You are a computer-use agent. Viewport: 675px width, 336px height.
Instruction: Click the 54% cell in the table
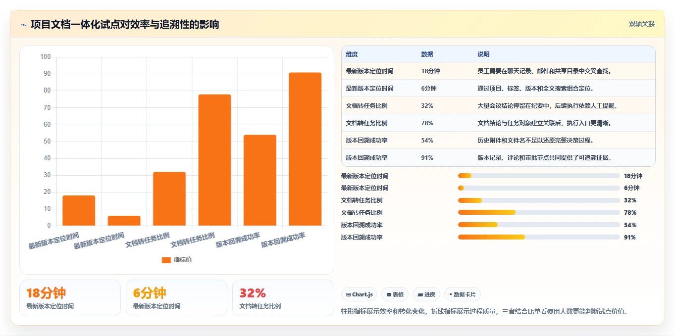[x=427, y=141]
